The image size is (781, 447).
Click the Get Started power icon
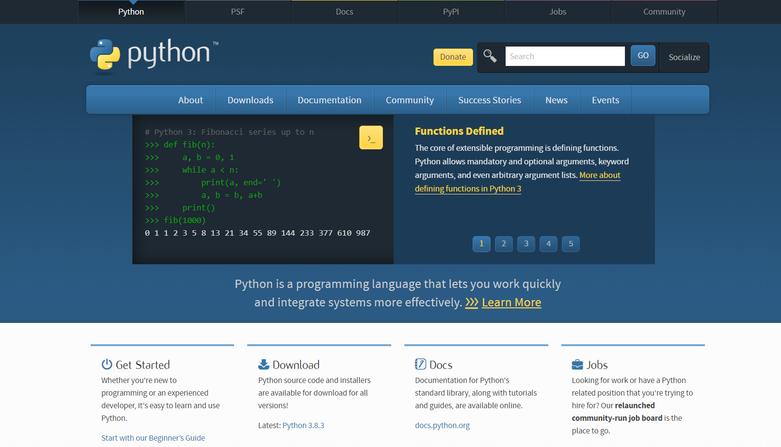pos(106,364)
